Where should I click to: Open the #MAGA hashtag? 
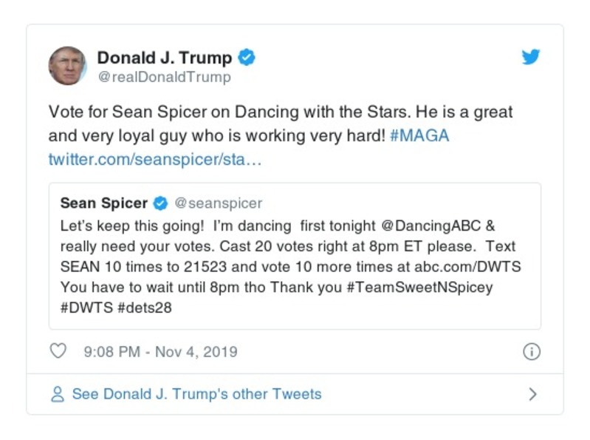tap(418, 137)
